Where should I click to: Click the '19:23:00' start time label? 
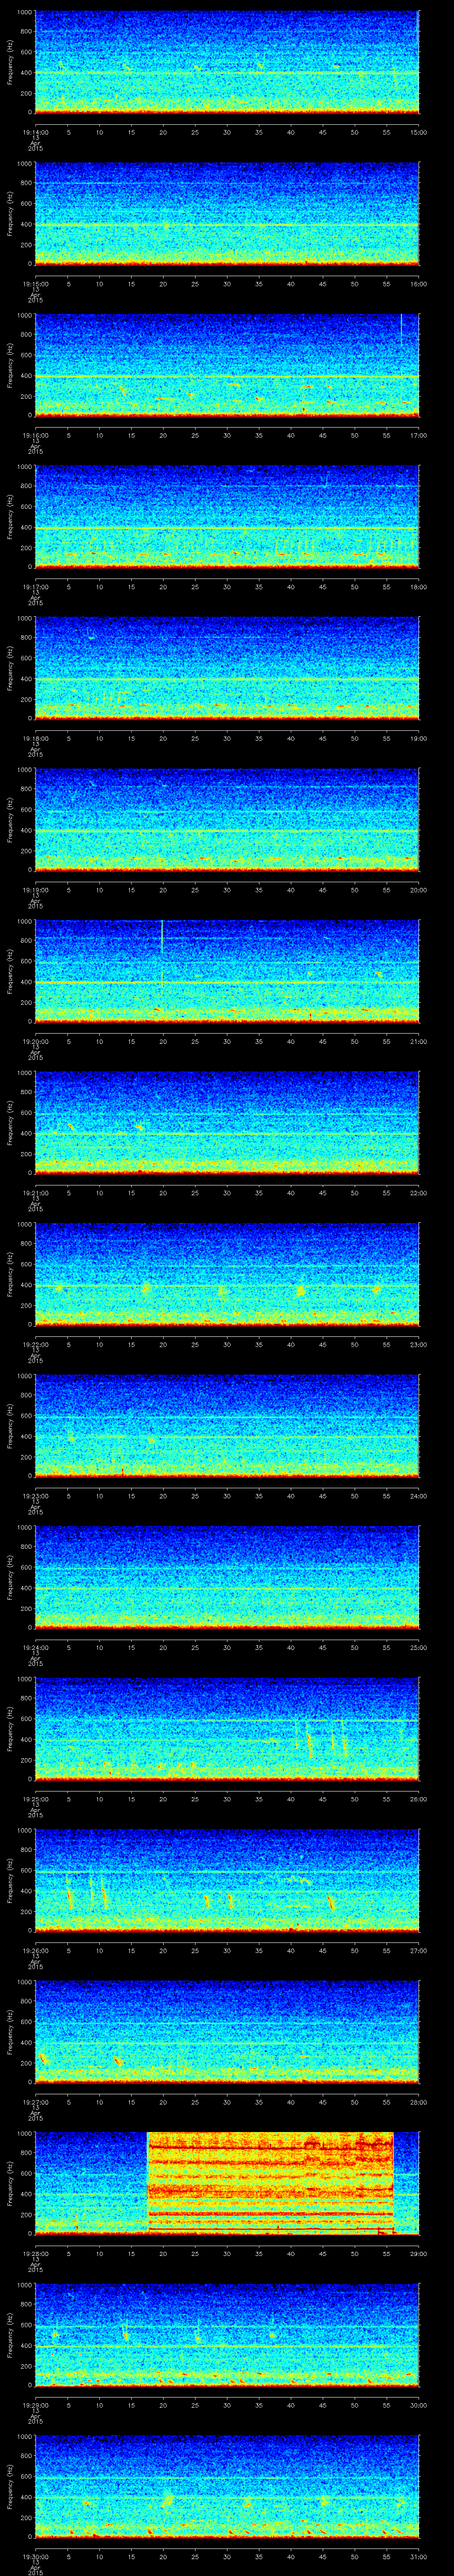pyautogui.click(x=35, y=1495)
